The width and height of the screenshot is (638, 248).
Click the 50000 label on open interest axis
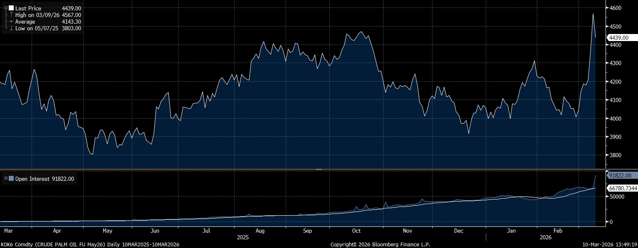(617, 196)
